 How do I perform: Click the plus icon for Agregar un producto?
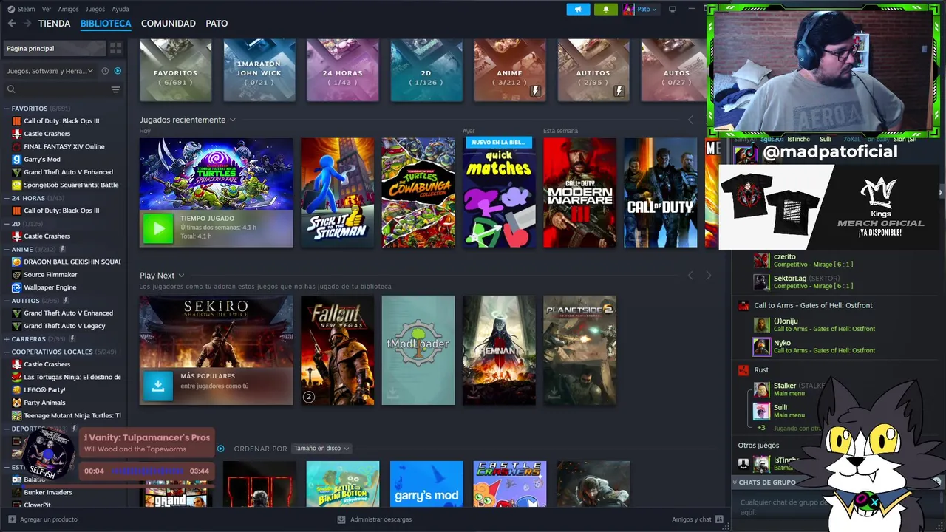12,519
